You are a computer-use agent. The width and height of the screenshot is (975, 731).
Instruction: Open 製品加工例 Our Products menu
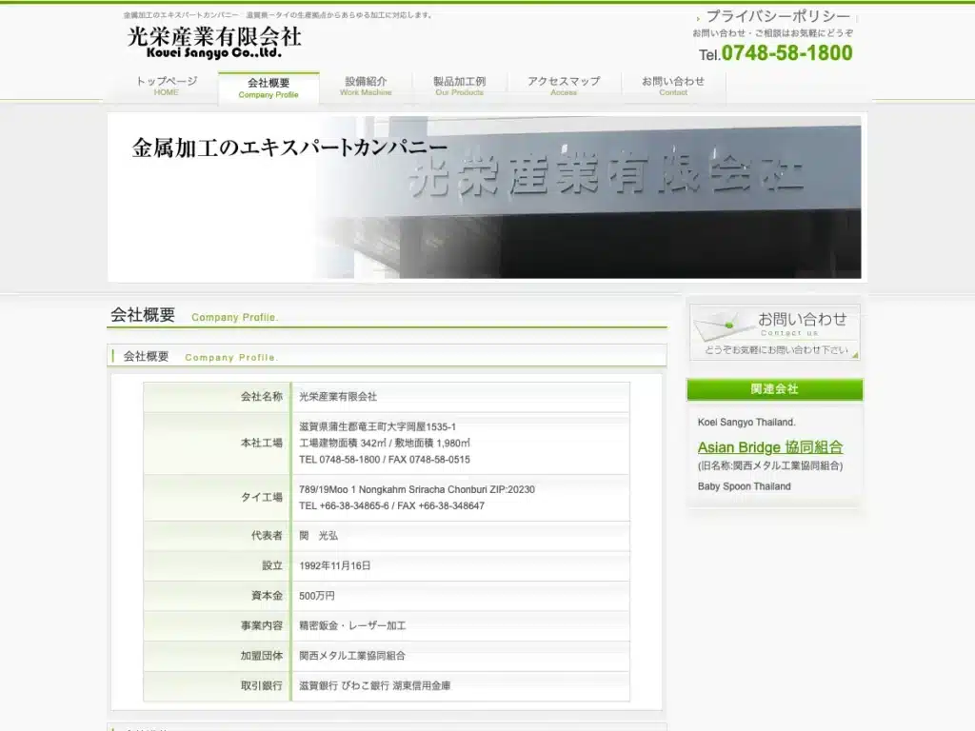coord(460,86)
